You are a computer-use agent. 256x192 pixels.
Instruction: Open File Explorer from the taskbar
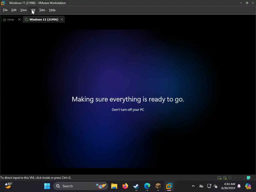click(114, 186)
